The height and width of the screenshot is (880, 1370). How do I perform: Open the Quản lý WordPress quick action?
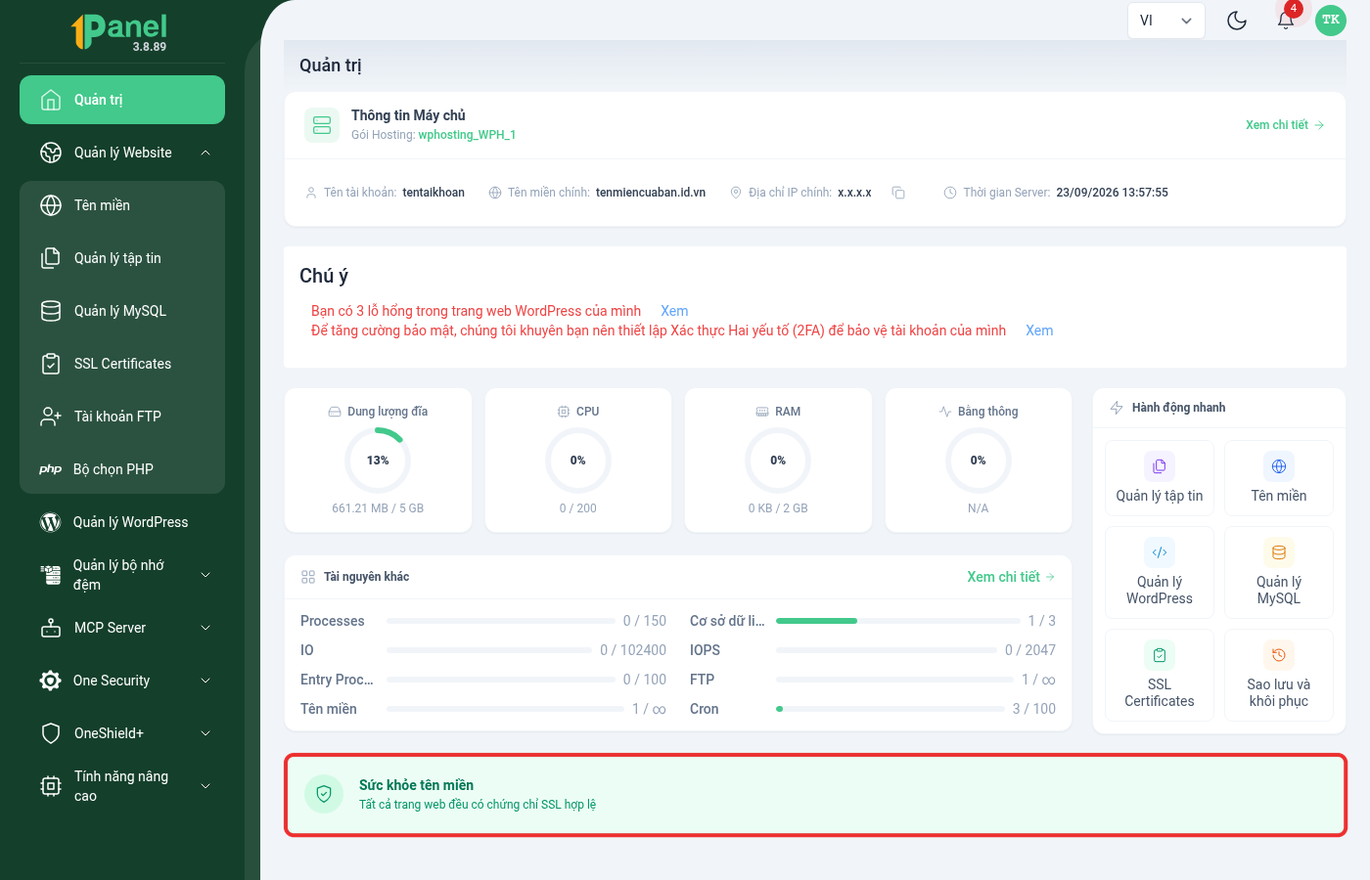point(1160,572)
